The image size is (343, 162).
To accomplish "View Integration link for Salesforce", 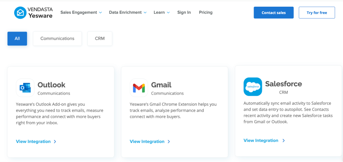I will 261,140.
